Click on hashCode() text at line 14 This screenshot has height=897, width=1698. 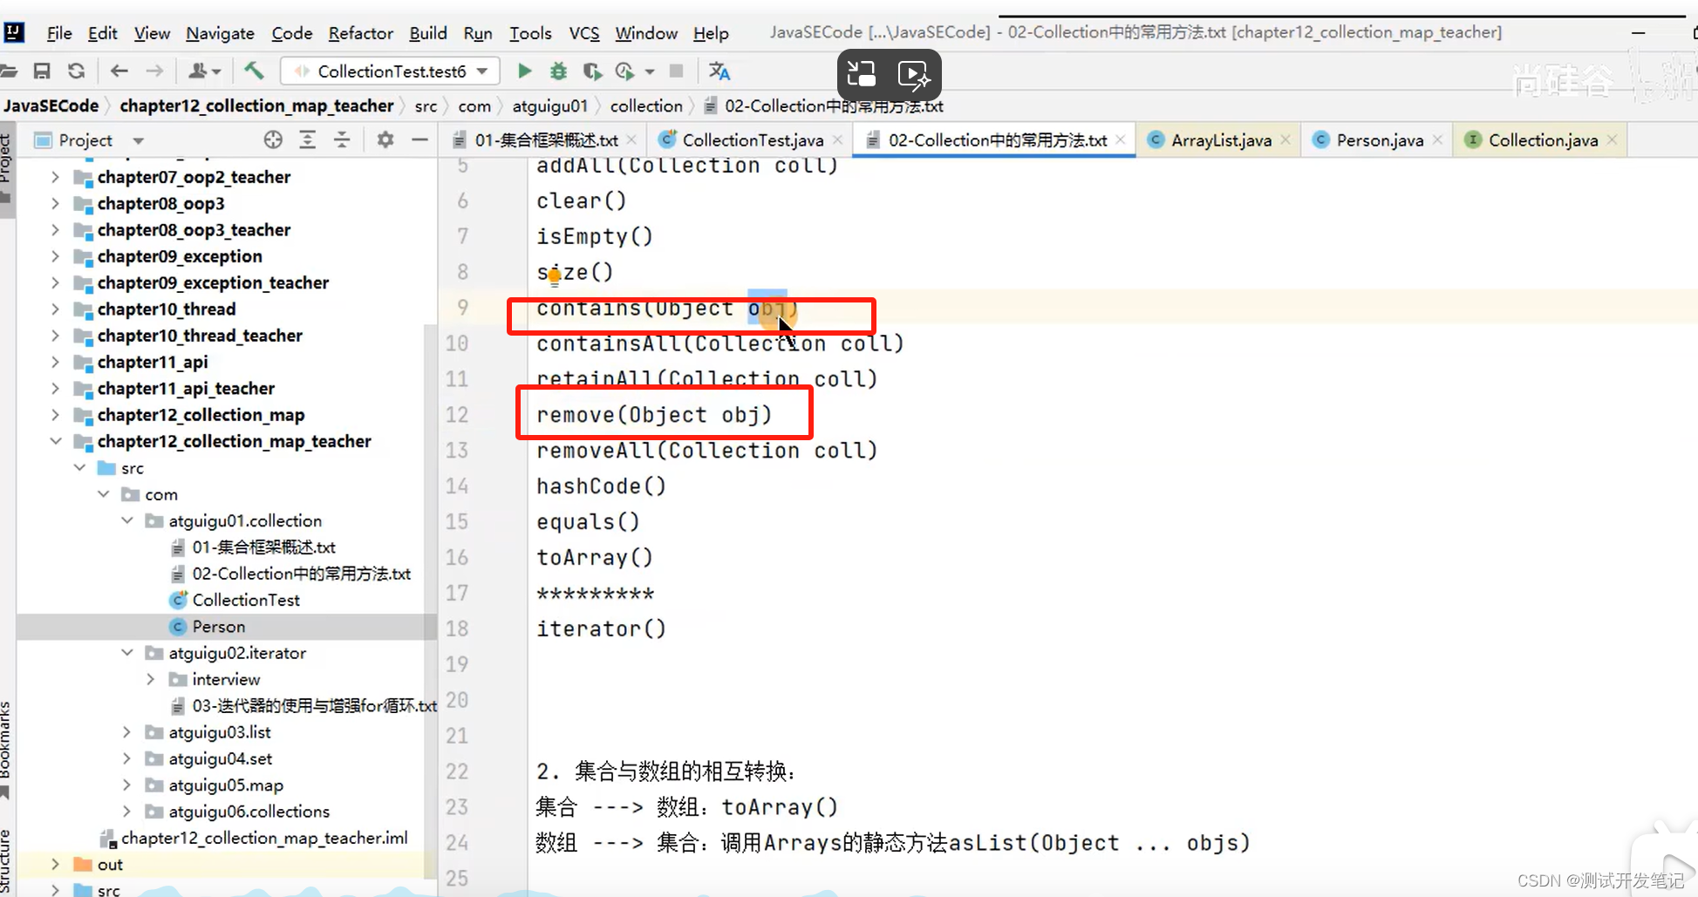point(601,486)
